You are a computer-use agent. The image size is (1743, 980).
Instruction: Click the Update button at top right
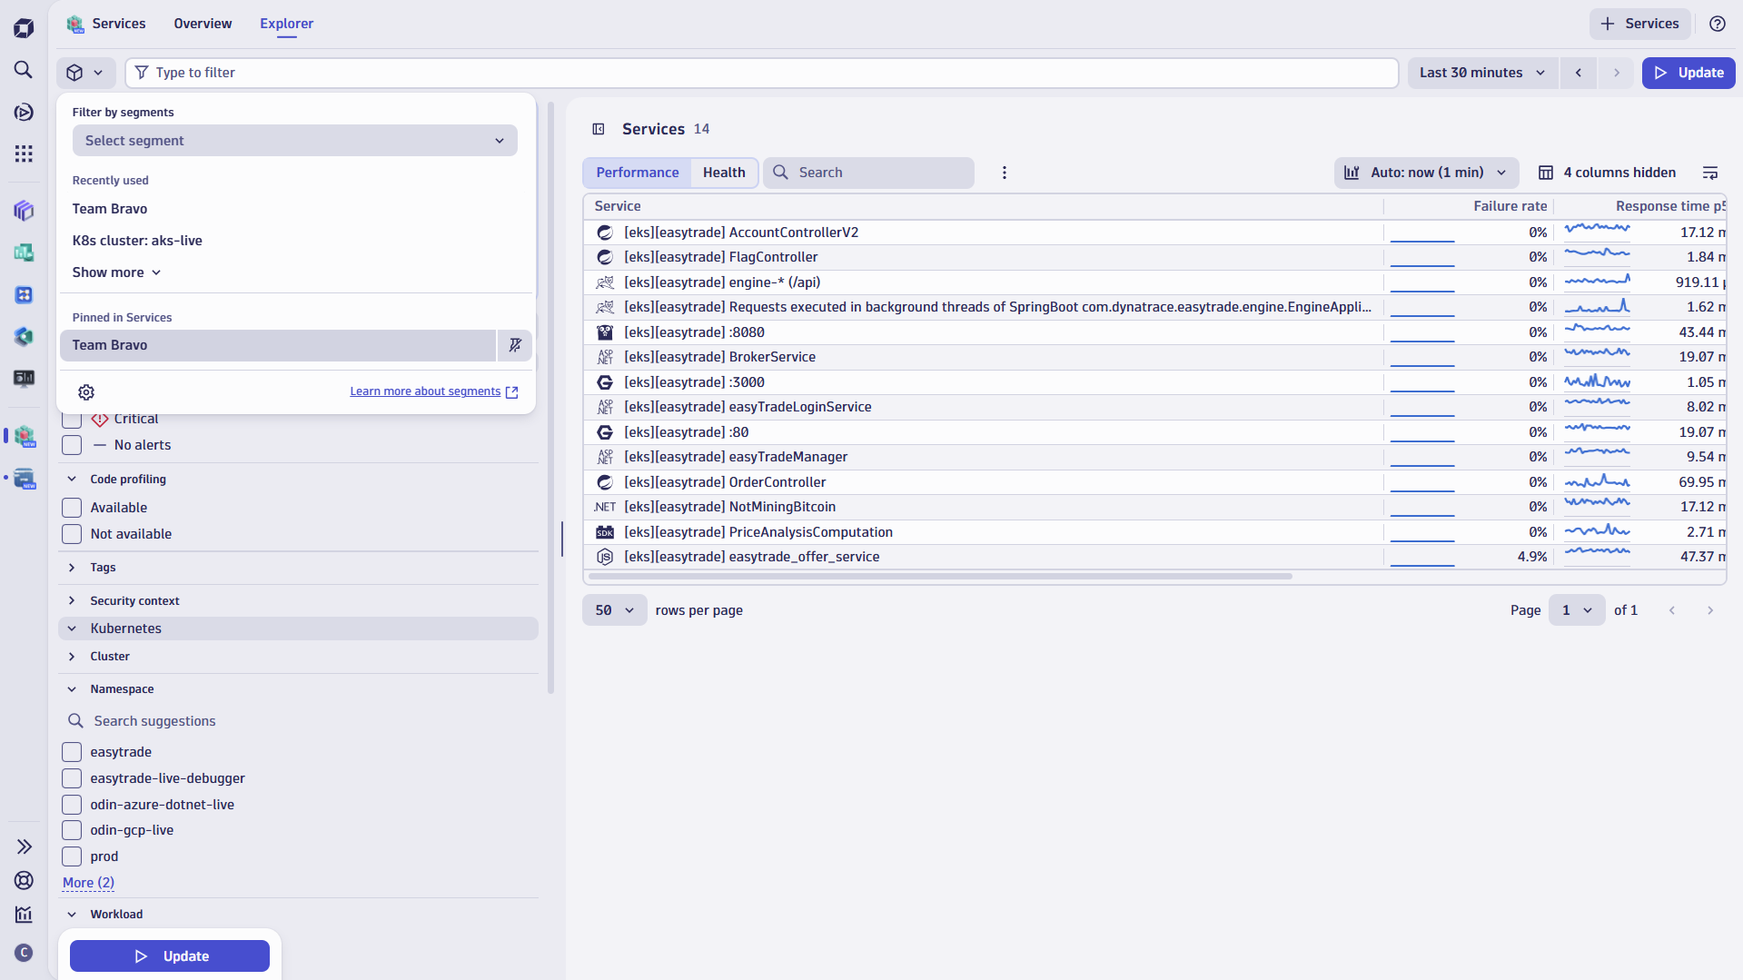(x=1688, y=73)
